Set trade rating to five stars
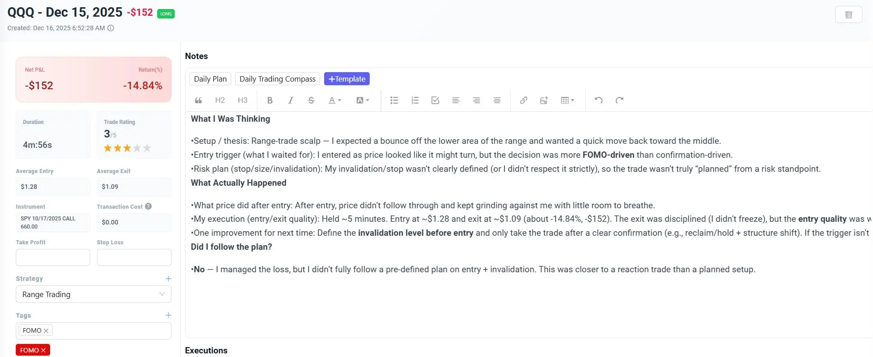 tap(147, 148)
